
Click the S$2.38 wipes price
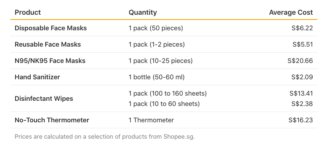click(302, 104)
